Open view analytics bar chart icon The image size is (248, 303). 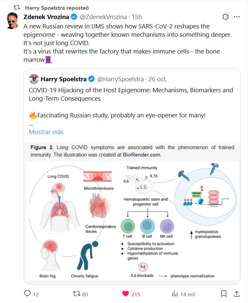point(175,294)
